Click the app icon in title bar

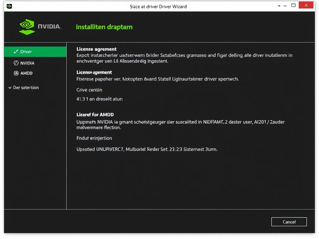[9, 6]
